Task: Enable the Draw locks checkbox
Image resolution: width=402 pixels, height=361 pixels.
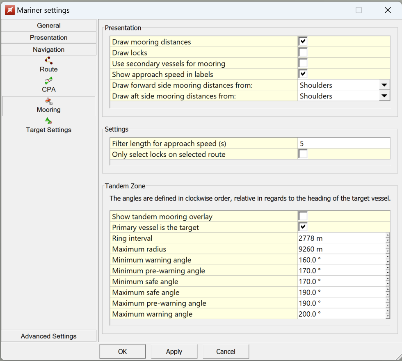Action: [x=303, y=53]
